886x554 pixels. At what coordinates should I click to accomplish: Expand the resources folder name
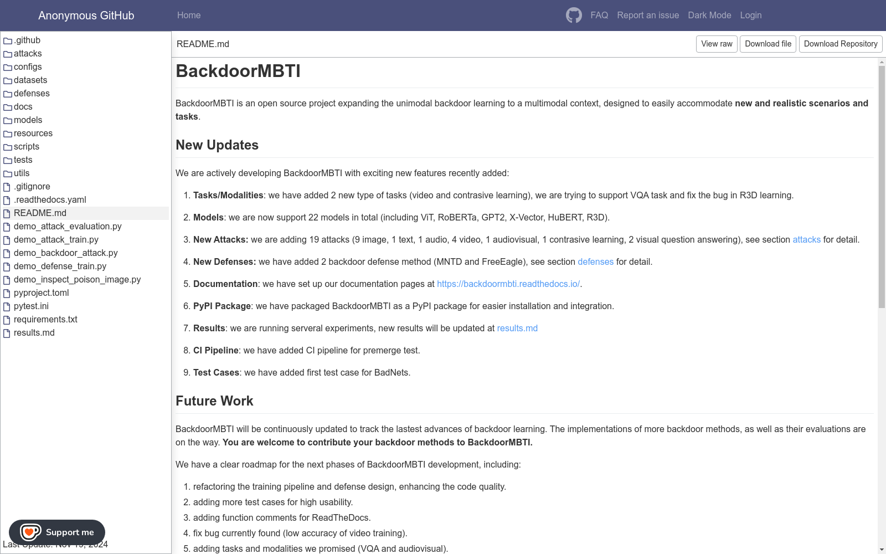[x=33, y=134]
